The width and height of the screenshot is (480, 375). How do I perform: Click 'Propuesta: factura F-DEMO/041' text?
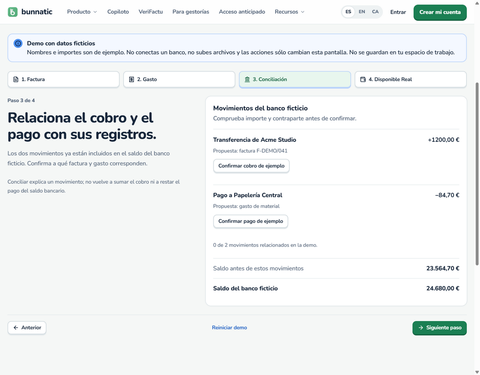point(250,151)
